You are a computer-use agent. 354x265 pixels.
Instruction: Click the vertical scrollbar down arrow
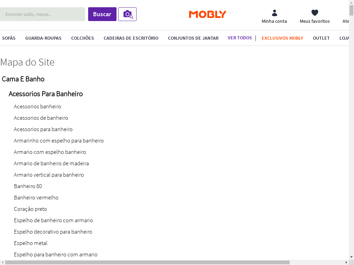tap(351, 257)
